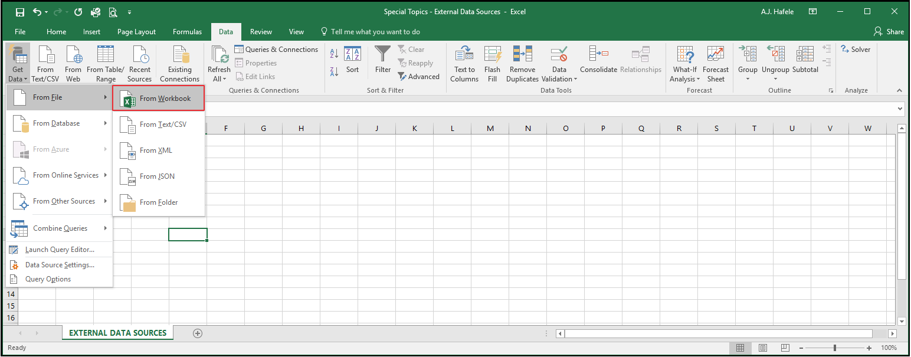This screenshot has height=357, width=911.
Task: Click the Refresh All button
Action: point(219,64)
